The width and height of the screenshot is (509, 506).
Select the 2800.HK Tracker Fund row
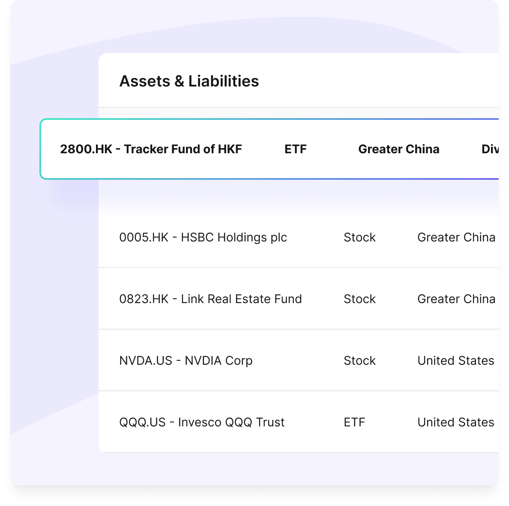click(269, 149)
